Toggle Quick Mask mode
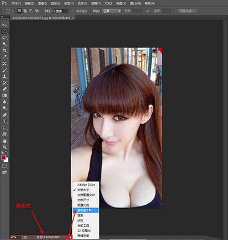228x240 pixels. click(x=5, y=166)
